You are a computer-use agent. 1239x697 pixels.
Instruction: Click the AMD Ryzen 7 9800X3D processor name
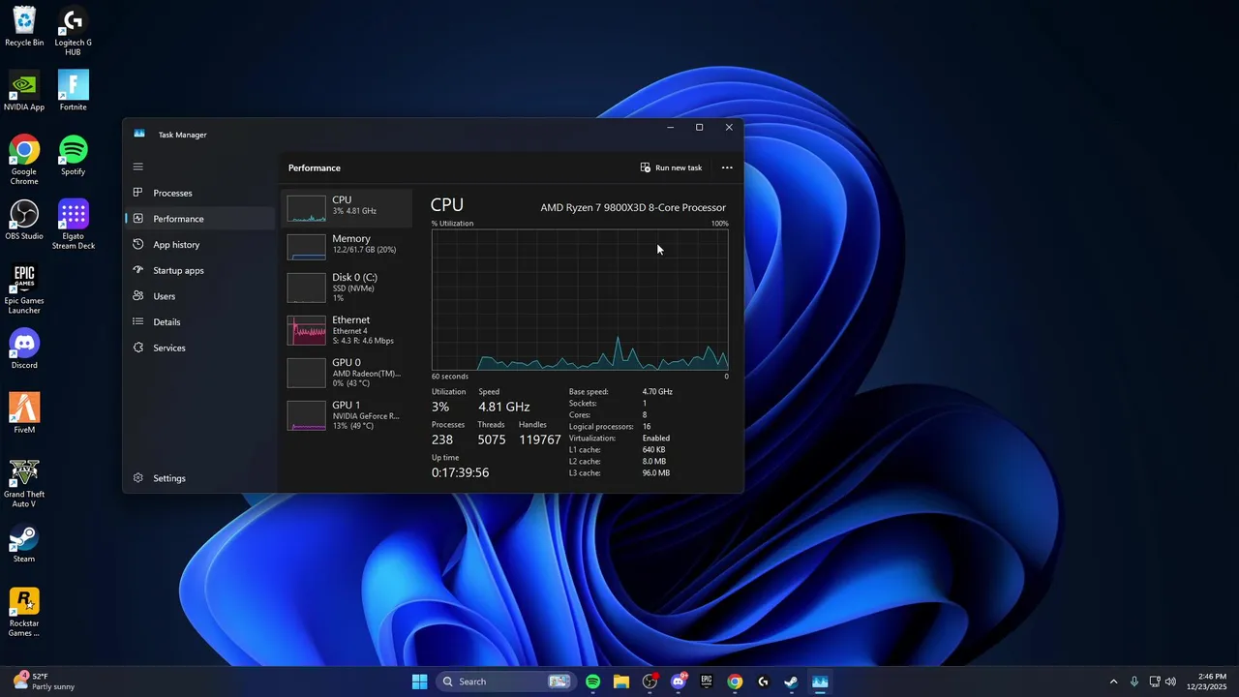[633, 207]
